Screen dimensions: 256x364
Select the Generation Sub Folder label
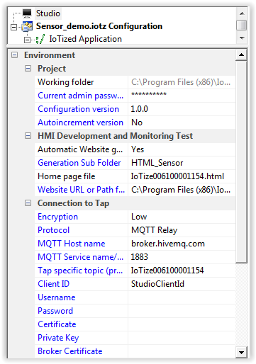pyautogui.click(x=79, y=163)
